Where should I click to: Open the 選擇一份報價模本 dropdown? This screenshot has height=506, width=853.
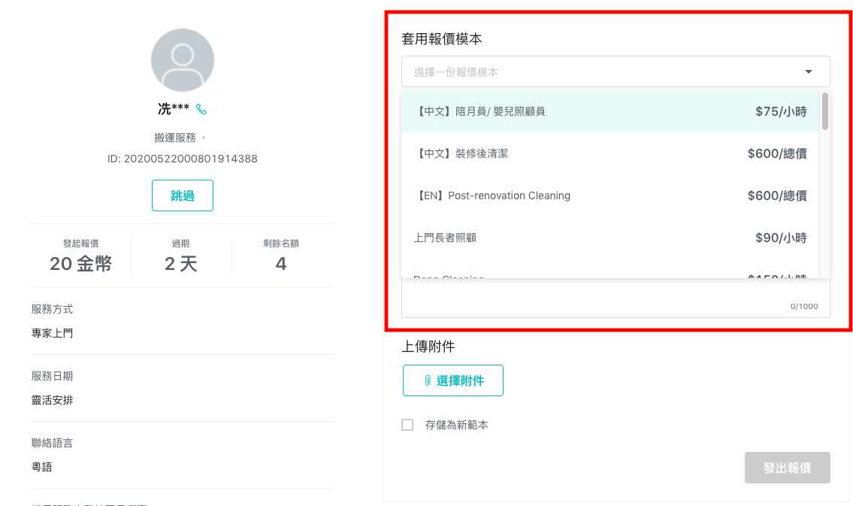(616, 72)
